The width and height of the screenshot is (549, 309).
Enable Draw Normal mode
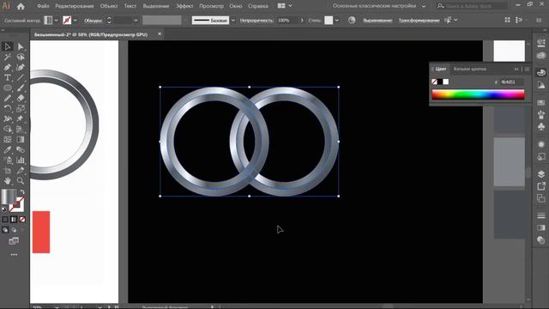tap(5, 230)
